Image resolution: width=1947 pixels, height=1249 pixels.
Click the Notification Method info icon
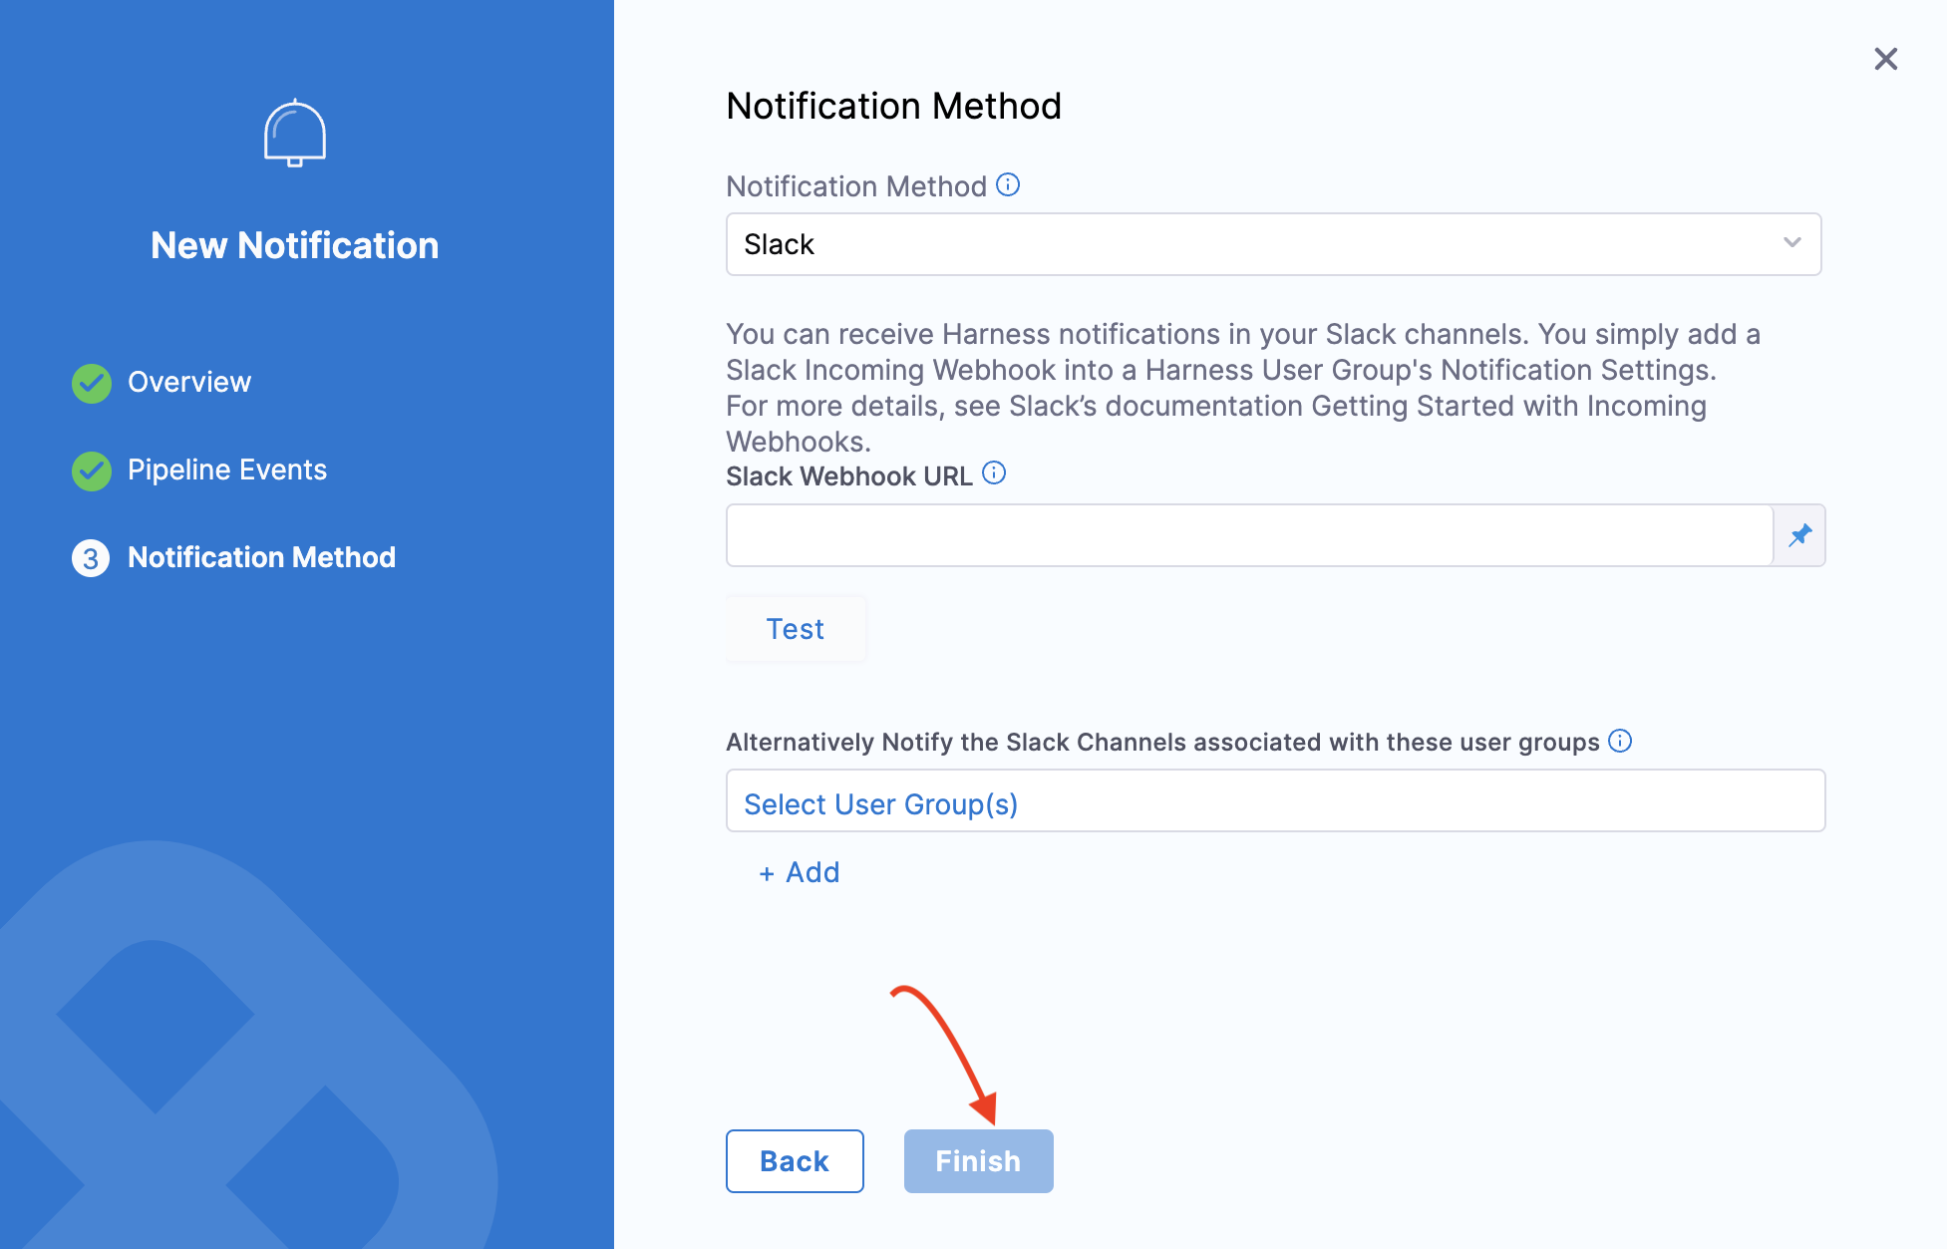[x=1008, y=185]
